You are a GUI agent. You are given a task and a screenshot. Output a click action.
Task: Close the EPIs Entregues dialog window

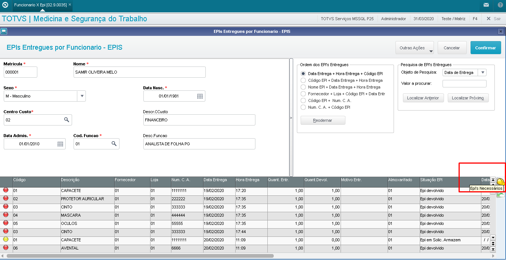click(x=501, y=31)
